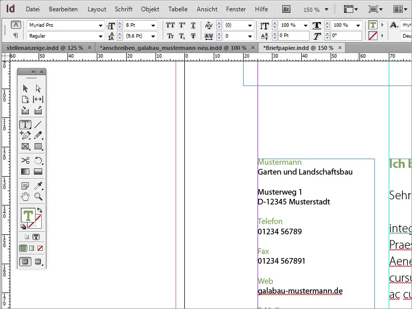Image resolution: width=412 pixels, height=309 pixels.
Task: Select the black arrow Selection tool
Action: (x=25, y=88)
